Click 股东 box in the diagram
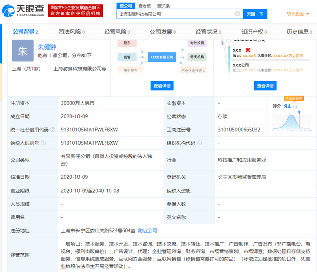 pos(127,43)
